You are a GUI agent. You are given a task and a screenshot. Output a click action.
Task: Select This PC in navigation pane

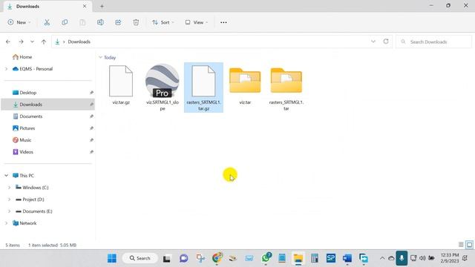23,176
